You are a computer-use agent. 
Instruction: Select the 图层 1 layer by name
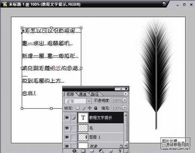pos(95,137)
